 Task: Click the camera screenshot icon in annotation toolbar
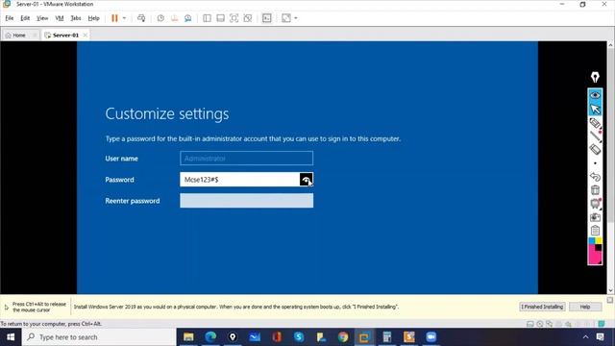[x=595, y=217]
